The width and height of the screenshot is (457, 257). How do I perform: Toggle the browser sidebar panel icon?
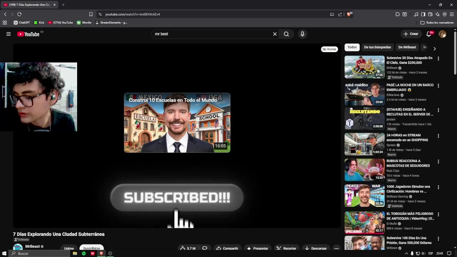(423, 14)
